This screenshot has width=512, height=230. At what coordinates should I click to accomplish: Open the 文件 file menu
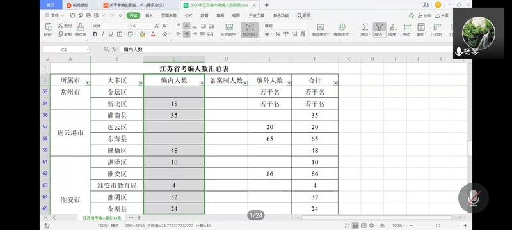coord(54,15)
